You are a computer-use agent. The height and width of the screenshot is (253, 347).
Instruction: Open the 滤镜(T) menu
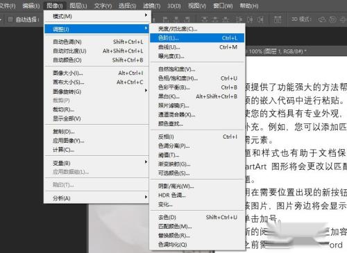pyautogui.click(x=152, y=6)
